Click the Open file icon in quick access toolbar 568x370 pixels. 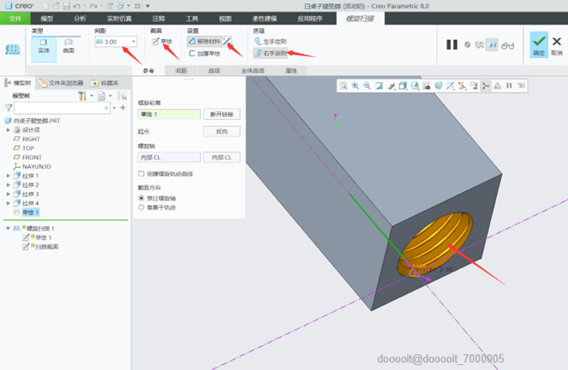55,6
